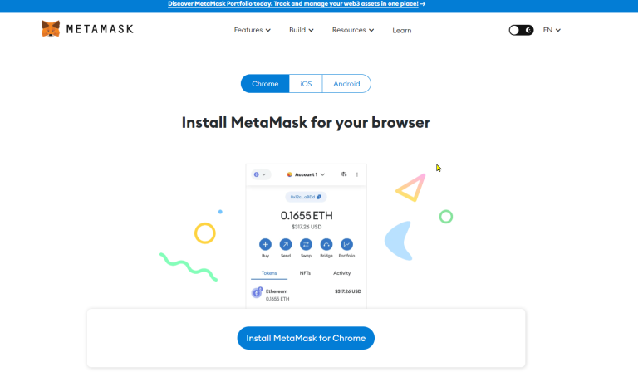This screenshot has height=377, width=638.
Task: Click the Ethereum token icon
Action: 257,292
